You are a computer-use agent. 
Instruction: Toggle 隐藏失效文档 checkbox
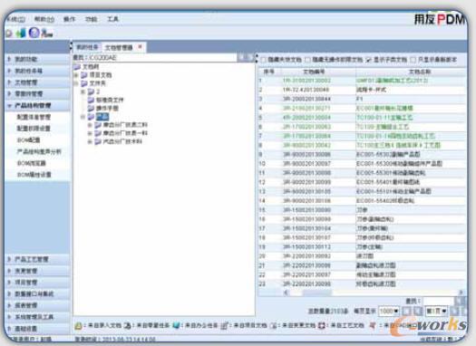264,60
